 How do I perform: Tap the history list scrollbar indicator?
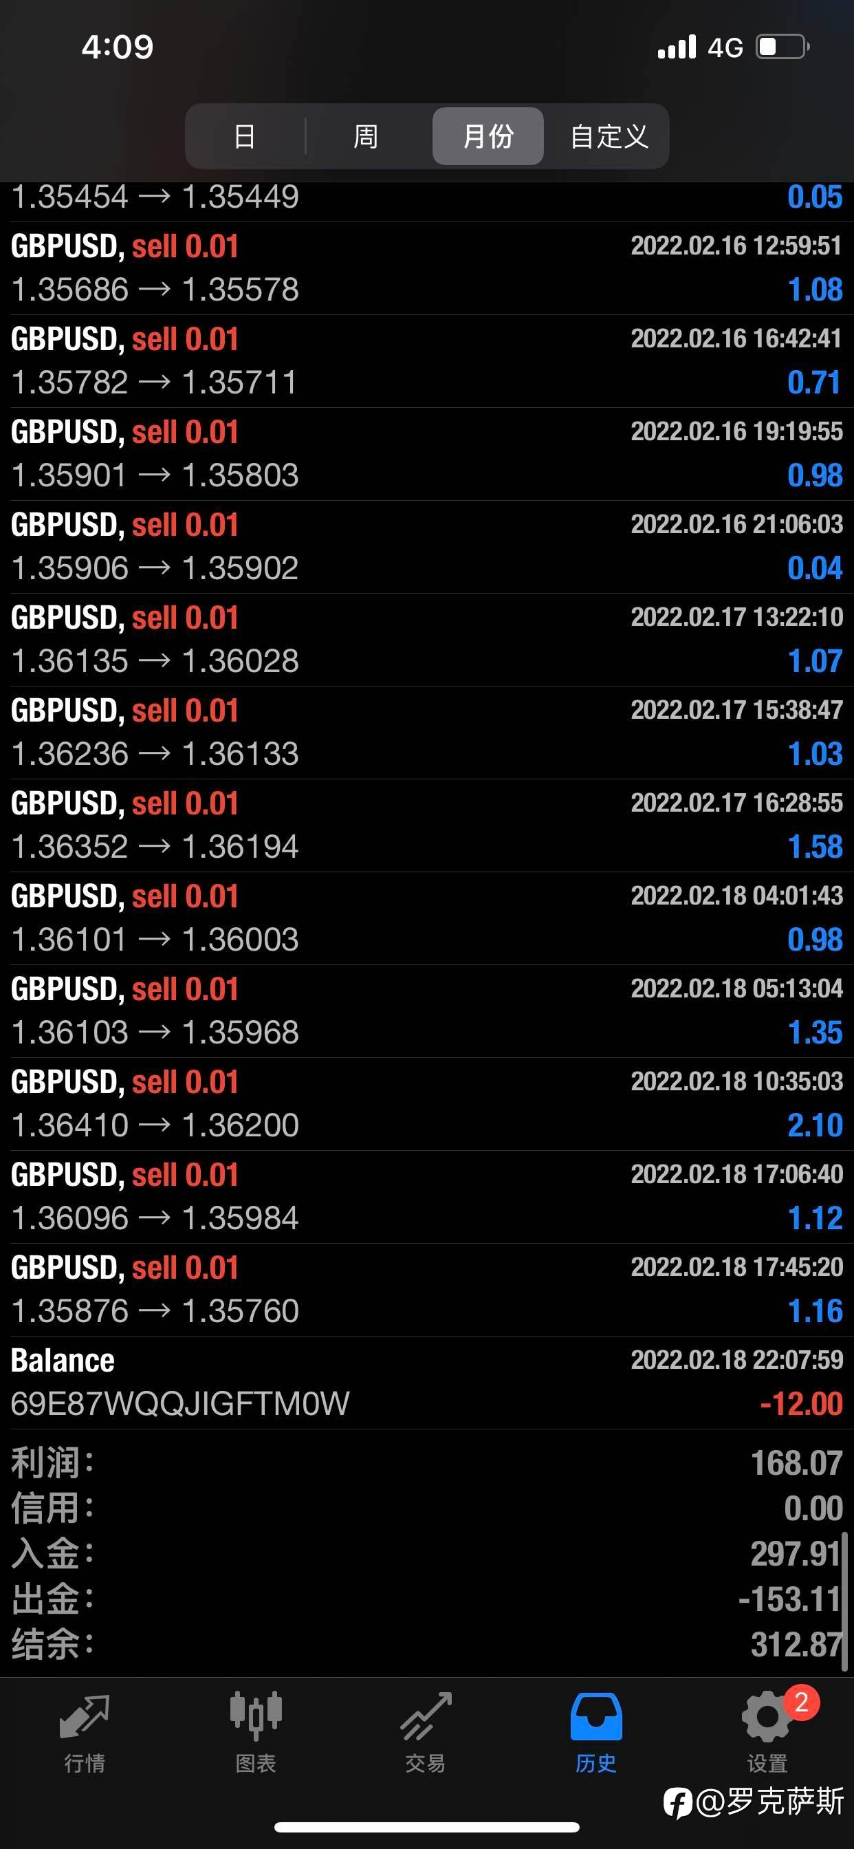pos(845,1602)
